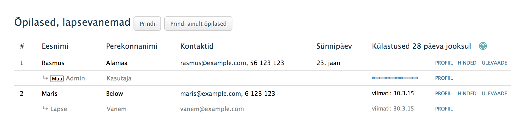Image resolution: width=511 pixels, height=116 pixels.
Task: Click the Prindi button
Action: click(147, 24)
